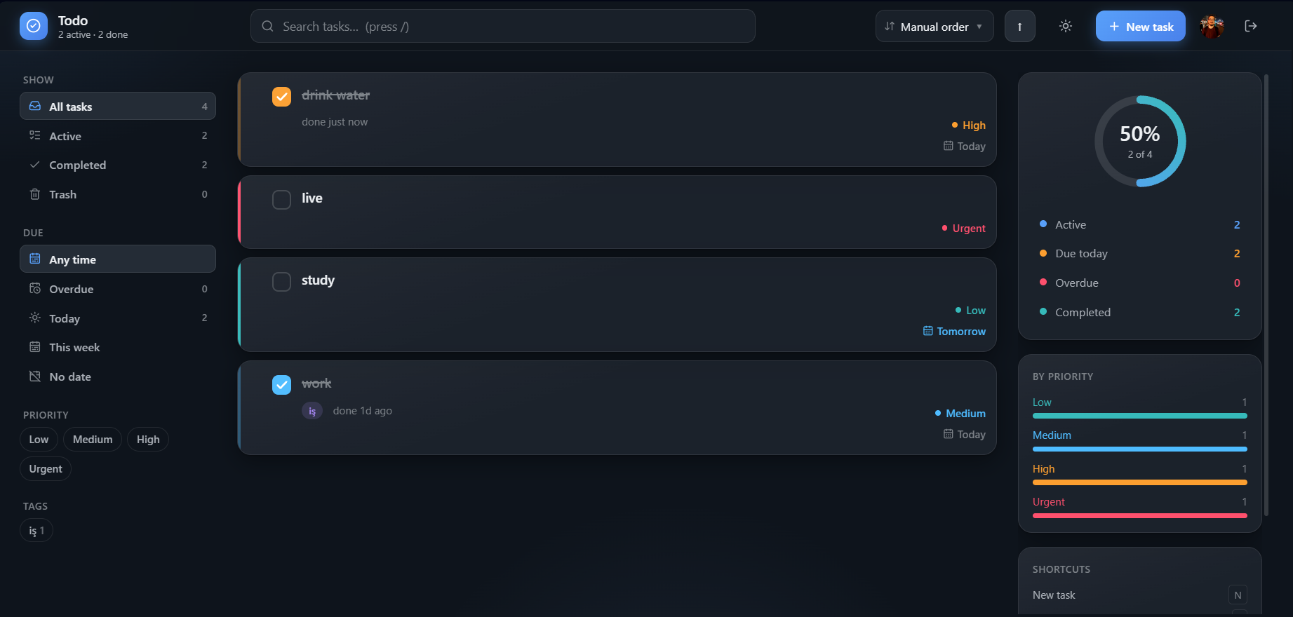The width and height of the screenshot is (1293, 617).
Task: Show tasks with No date
Action: (118, 377)
